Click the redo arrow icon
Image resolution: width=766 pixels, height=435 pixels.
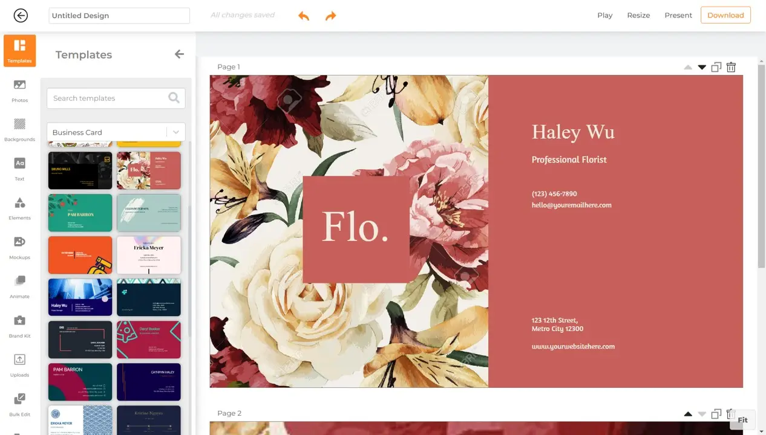point(330,16)
